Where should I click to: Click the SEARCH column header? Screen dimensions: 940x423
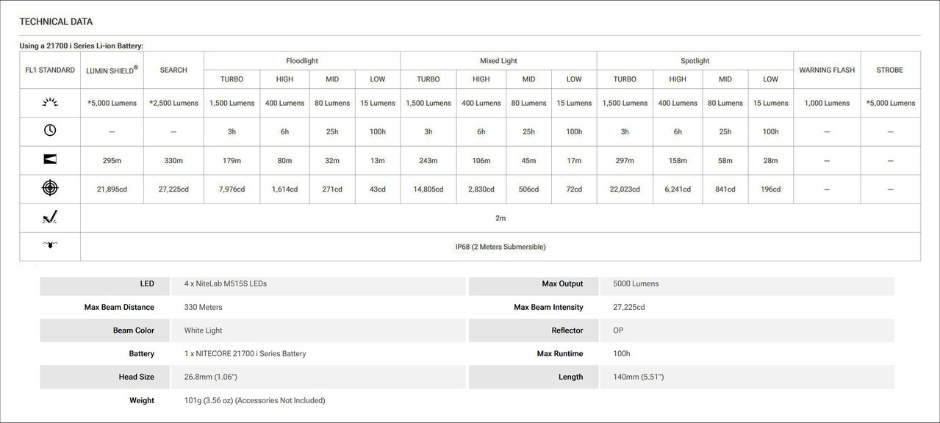[x=173, y=70]
